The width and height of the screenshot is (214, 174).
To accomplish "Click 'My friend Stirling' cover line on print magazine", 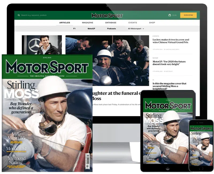I will point(16,160).
